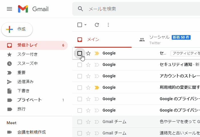This screenshot has width=200, height=137.
Task: Click the label tag icon beside 旅行
Action: pyautogui.click(x=10, y=109)
